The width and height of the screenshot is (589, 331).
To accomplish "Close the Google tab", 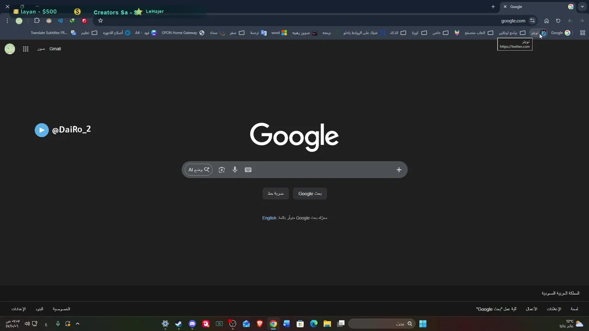I will click(505, 6).
